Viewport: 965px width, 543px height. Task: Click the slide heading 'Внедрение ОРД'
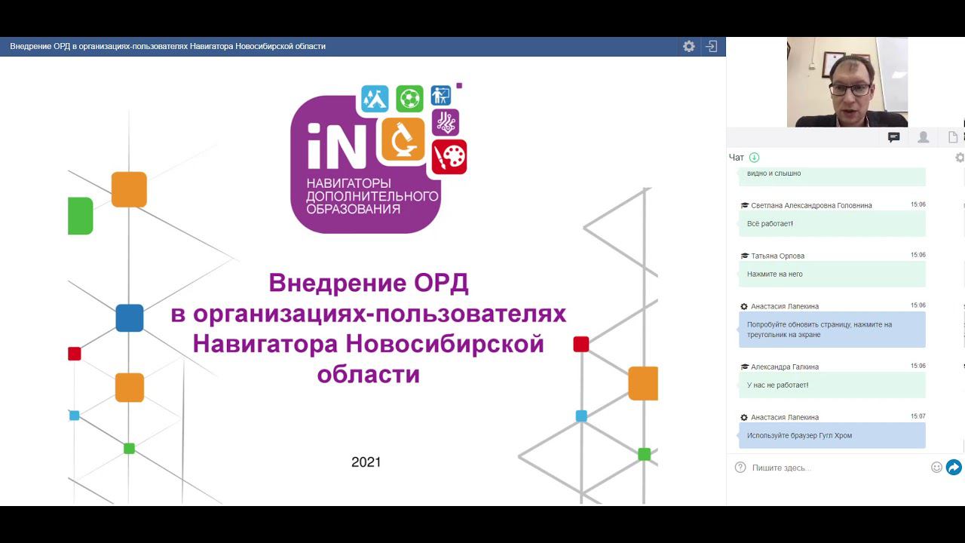click(x=369, y=284)
